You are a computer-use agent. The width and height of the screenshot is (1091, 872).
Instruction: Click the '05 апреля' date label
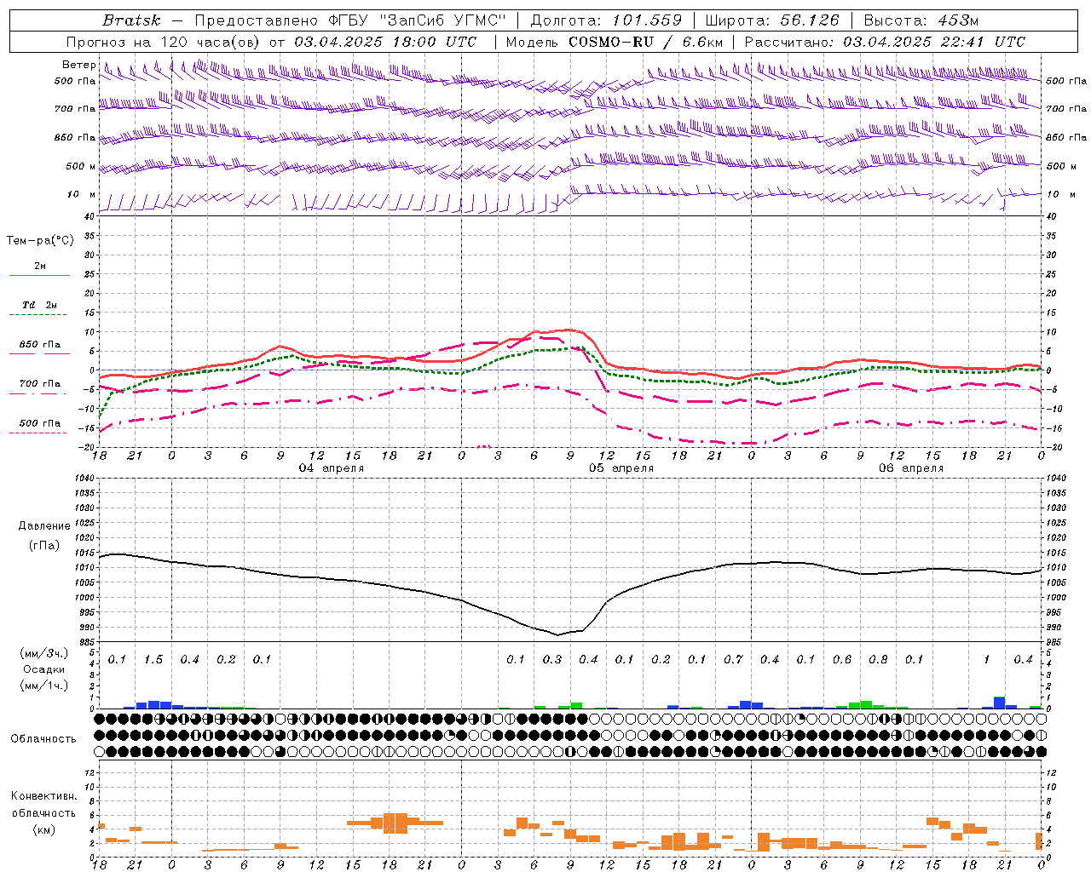621,468
